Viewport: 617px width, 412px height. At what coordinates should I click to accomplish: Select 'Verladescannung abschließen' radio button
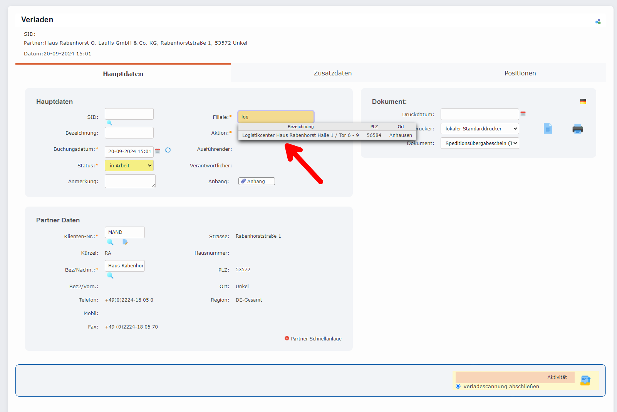pos(458,386)
